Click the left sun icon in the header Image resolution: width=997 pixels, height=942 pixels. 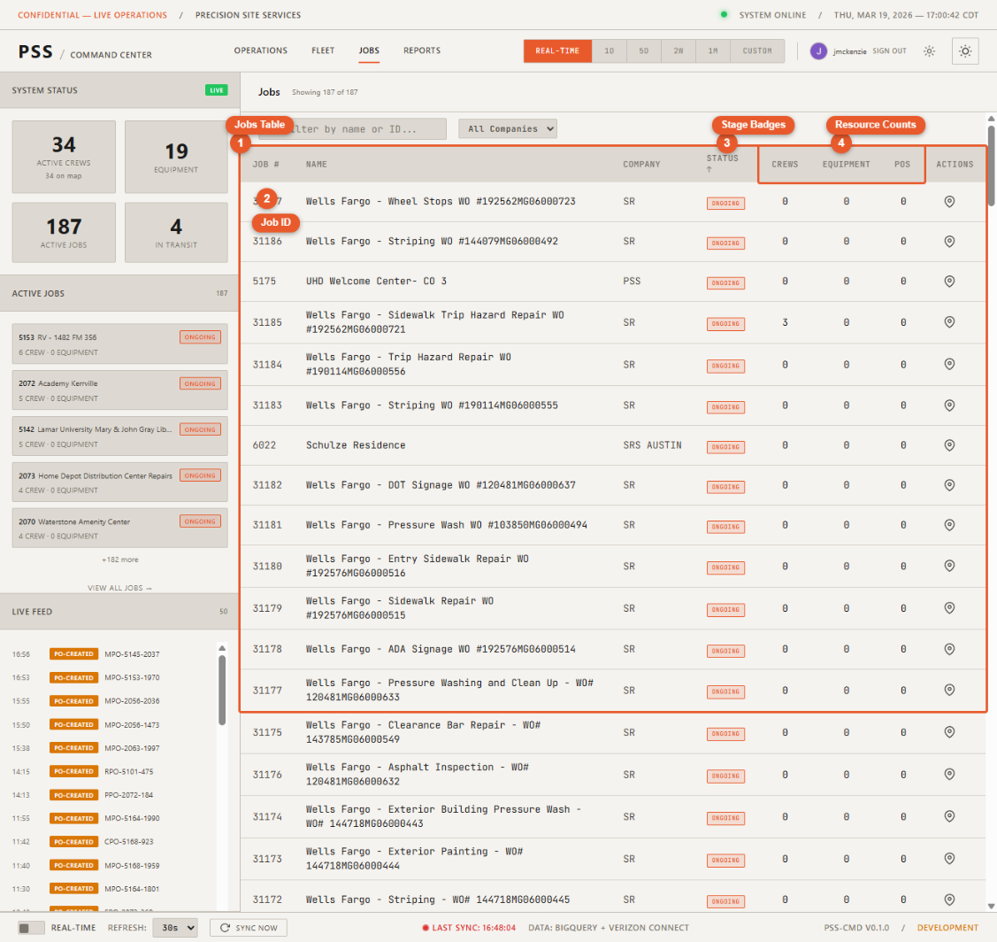(929, 50)
